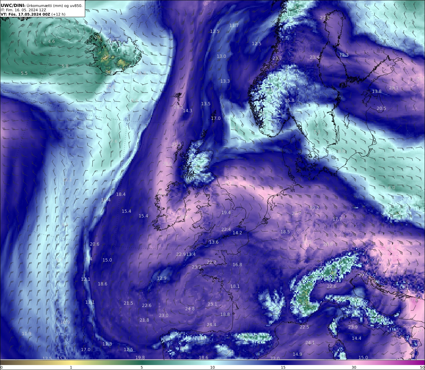Click the 24.8 value in Biscay

pos(190,309)
